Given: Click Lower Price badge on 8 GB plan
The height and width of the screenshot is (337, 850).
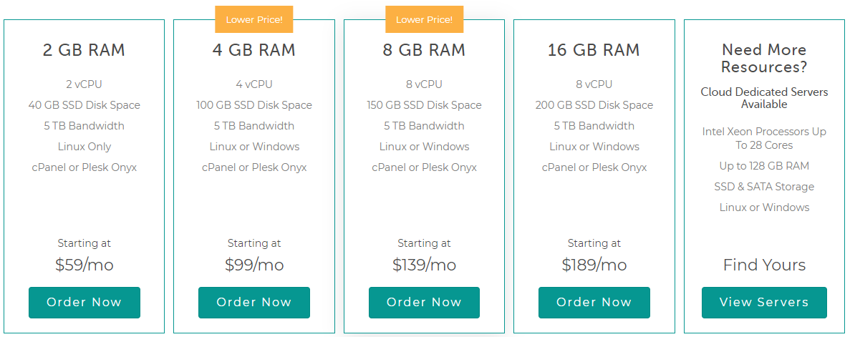Looking at the screenshot, I should point(425,20).
